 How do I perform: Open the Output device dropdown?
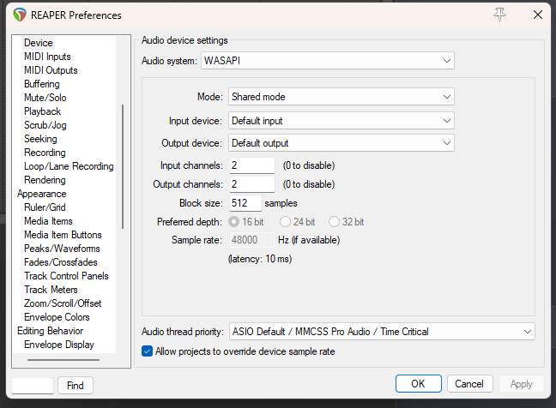tap(341, 143)
